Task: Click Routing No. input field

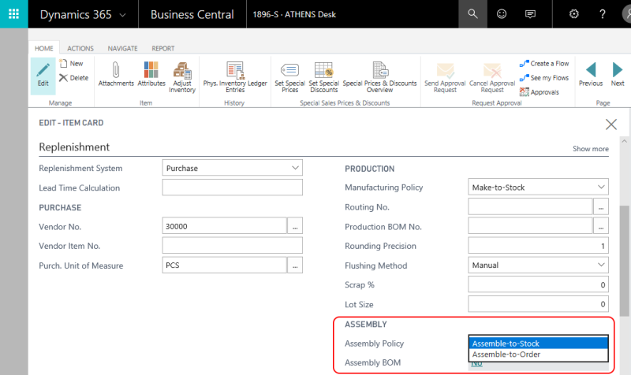Action: click(x=530, y=207)
